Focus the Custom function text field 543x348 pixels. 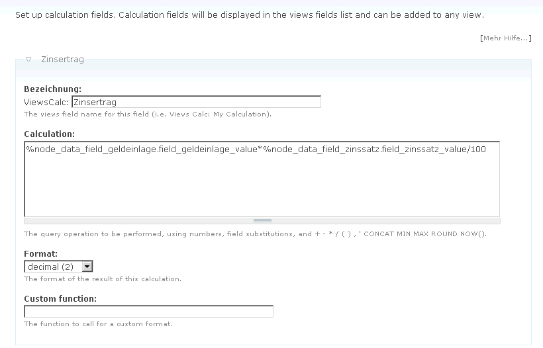click(x=148, y=311)
